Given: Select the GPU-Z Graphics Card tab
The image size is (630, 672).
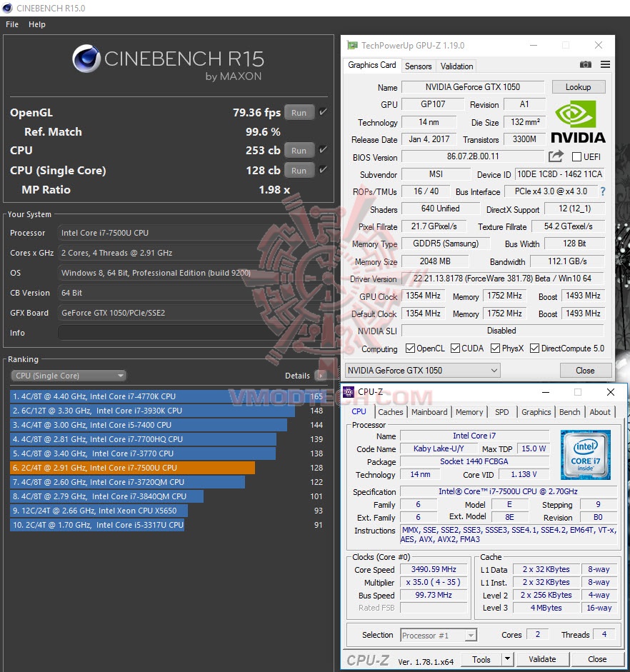Looking at the screenshot, I should (x=372, y=65).
